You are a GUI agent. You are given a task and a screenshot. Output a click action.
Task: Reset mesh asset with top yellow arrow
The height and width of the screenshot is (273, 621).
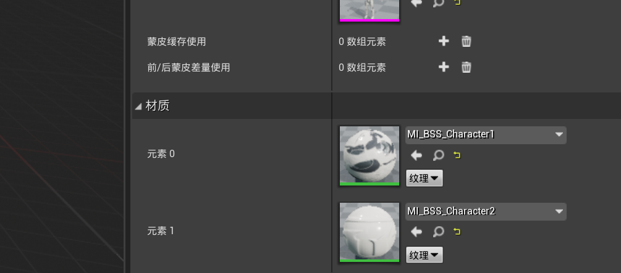click(x=457, y=2)
